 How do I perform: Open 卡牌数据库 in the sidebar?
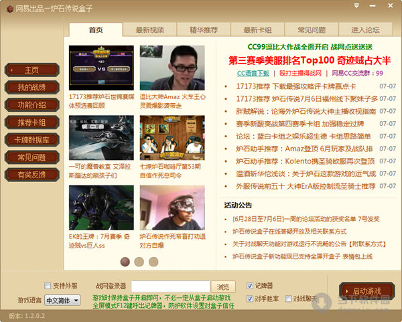(31, 140)
